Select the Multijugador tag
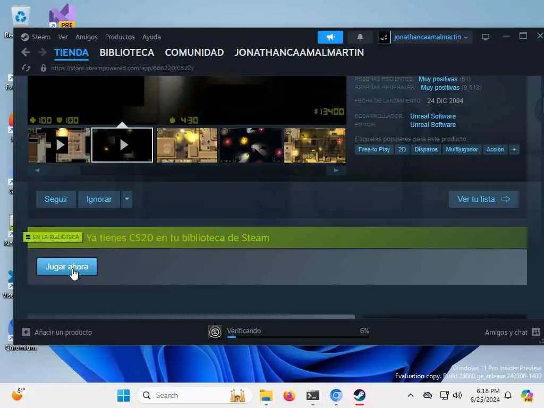The image size is (544, 408). (x=462, y=149)
